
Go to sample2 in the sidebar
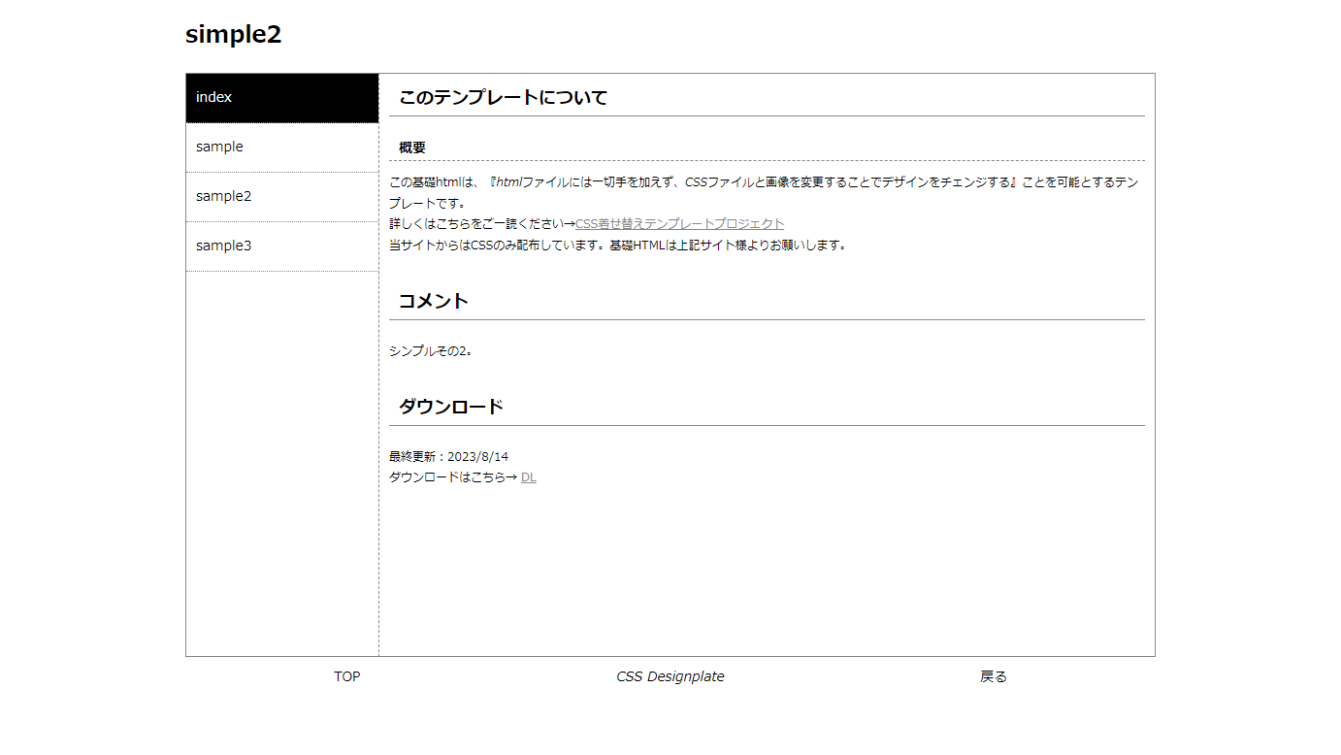pyautogui.click(x=281, y=197)
